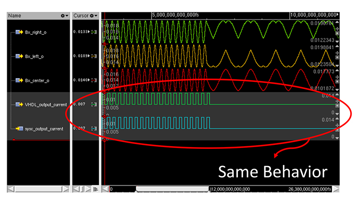This screenshot has height=207, width=353.
Task: Click the Bx_right_o trace upper-range arrow
Action: tap(338, 22)
